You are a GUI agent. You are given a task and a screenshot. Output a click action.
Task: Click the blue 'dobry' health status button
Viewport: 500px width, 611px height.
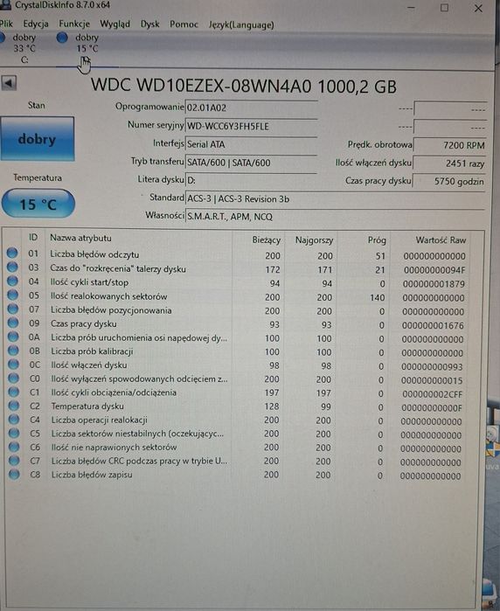38,139
